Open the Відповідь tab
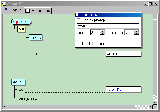 [38, 11]
